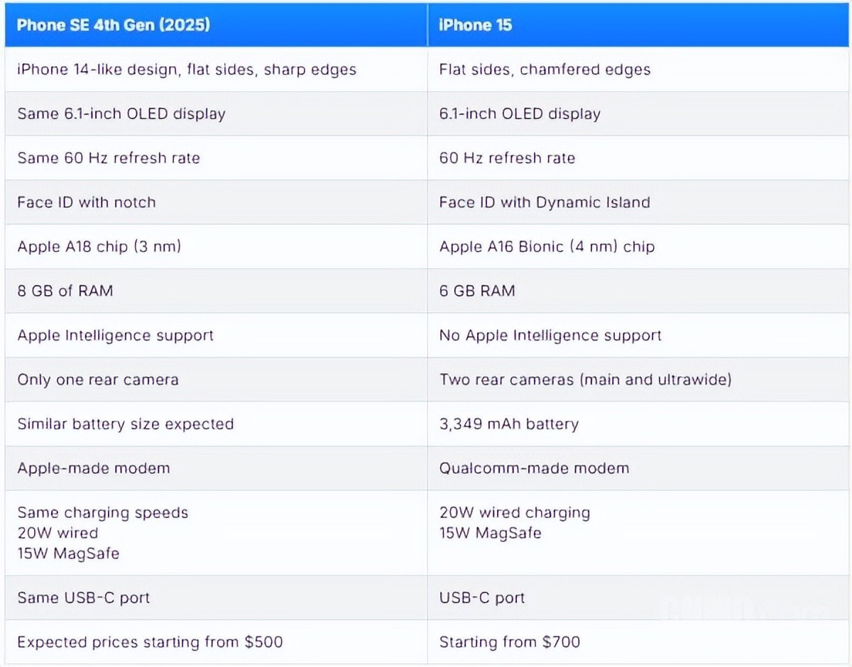The image size is (852, 667).
Task: Click the "Only one rear camera" text
Action: click(x=98, y=380)
